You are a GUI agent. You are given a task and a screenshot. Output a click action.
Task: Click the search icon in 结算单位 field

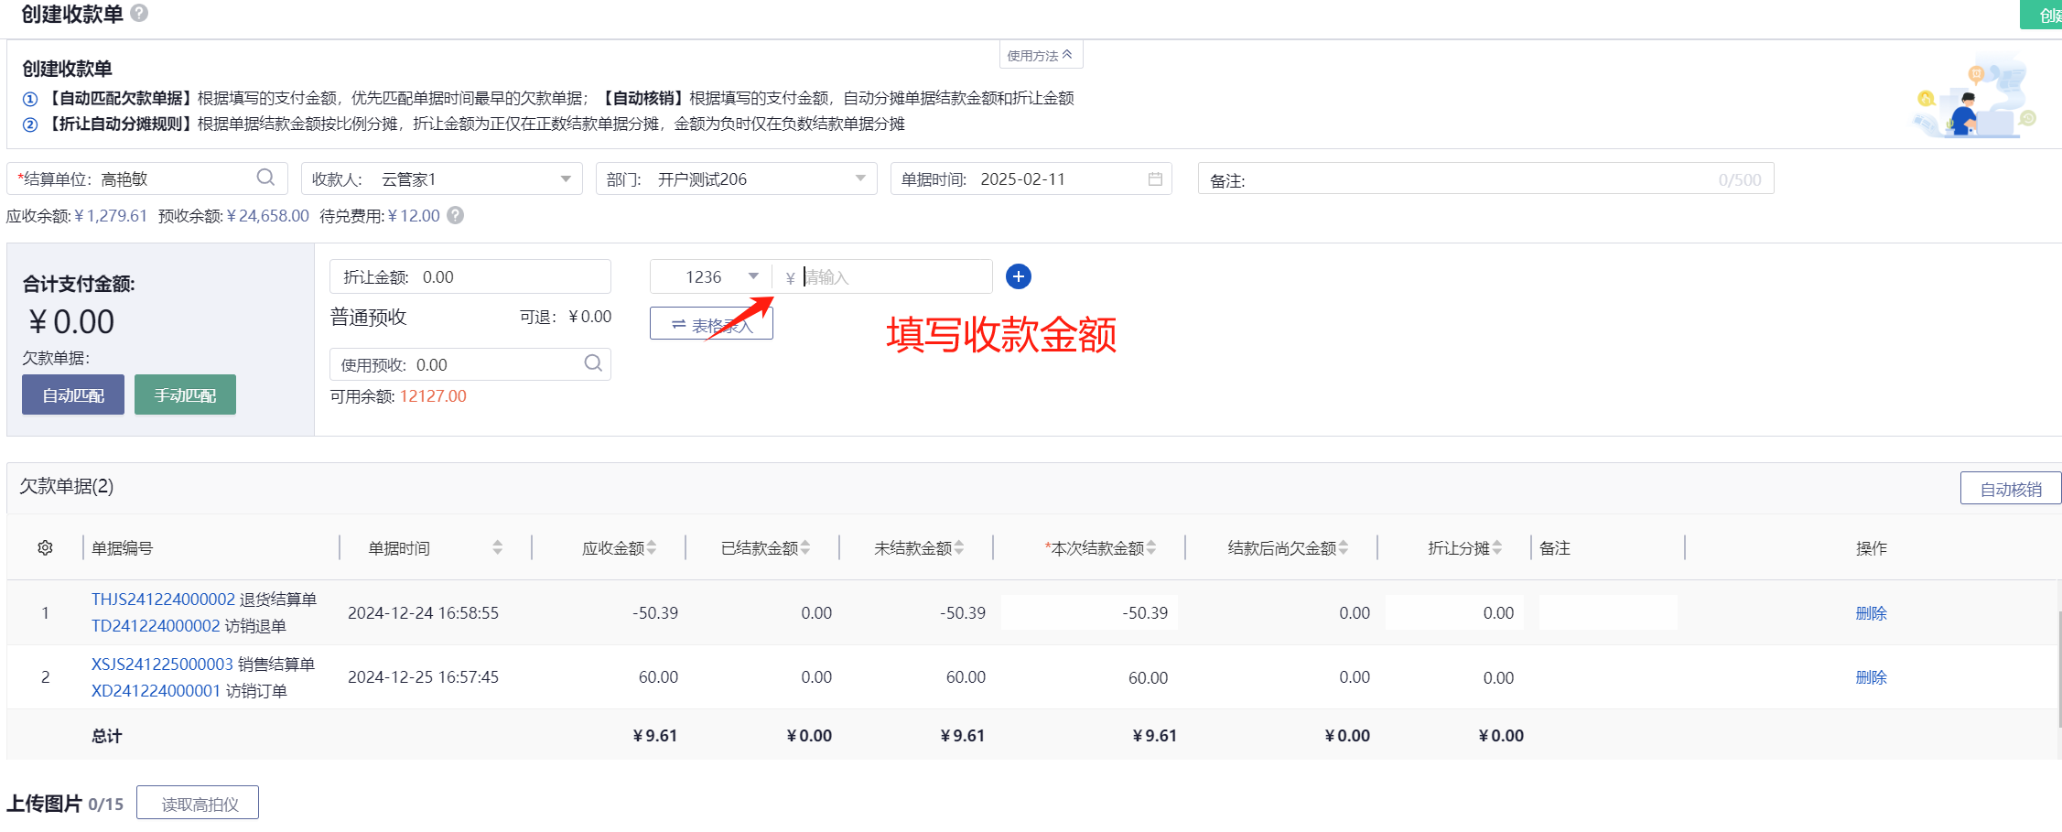265,178
